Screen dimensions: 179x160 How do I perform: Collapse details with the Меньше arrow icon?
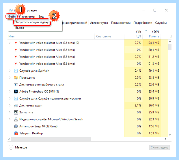point(11,148)
